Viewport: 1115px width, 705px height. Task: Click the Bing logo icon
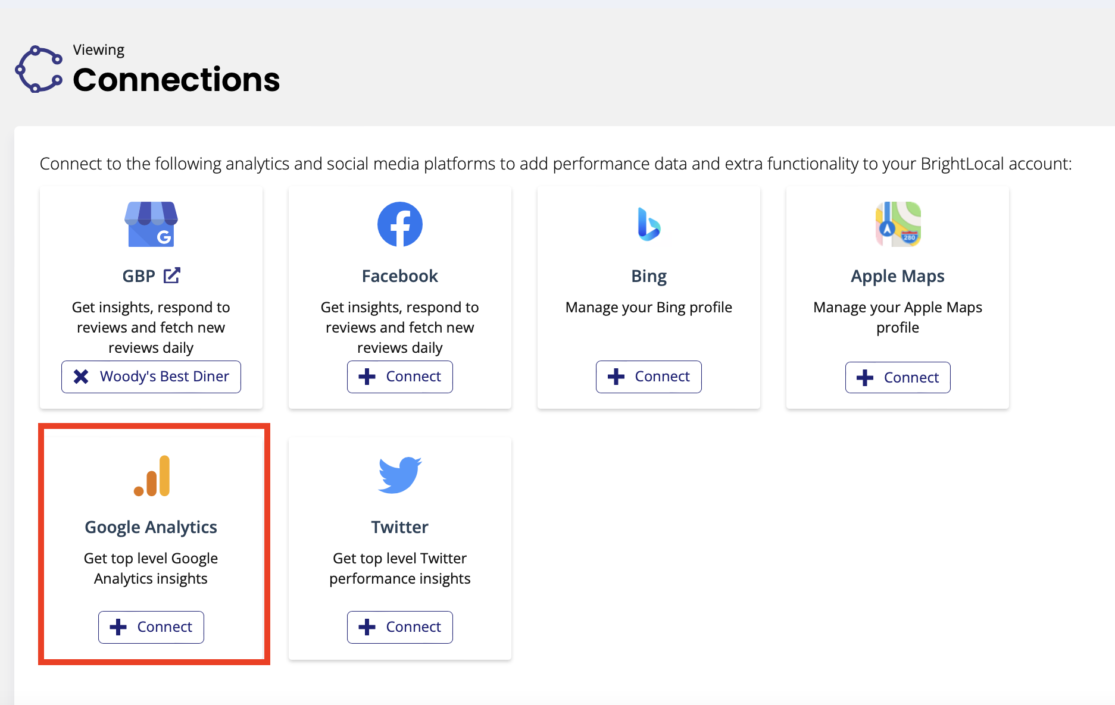pyautogui.click(x=649, y=224)
